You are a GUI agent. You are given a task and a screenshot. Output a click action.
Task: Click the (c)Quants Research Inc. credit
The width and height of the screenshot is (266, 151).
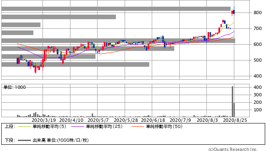click(x=233, y=149)
